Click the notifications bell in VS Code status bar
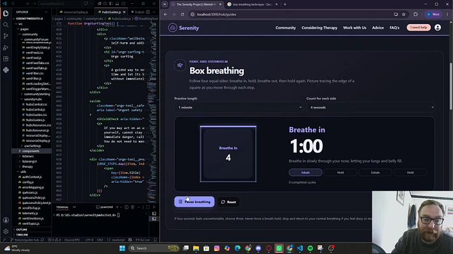Image resolution: width=453 pixels, height=254 pixels. 155,240
